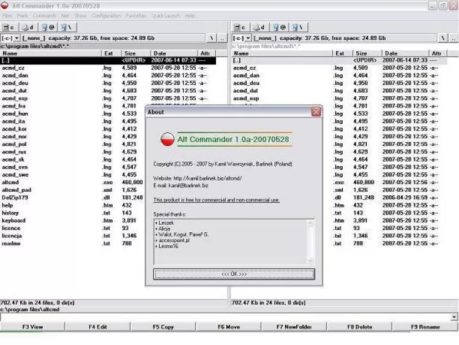
Task: Go to parent directory in left panel
Action: (222, 38)
